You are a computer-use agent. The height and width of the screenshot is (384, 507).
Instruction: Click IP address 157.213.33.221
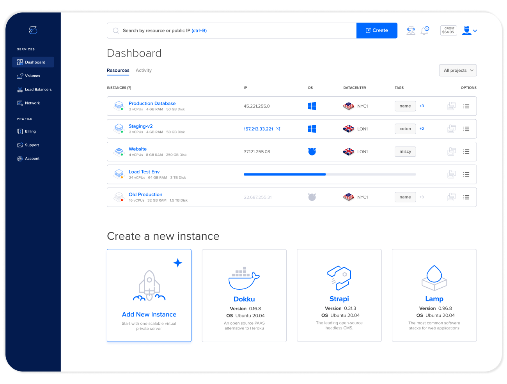(x=259, y=129)
